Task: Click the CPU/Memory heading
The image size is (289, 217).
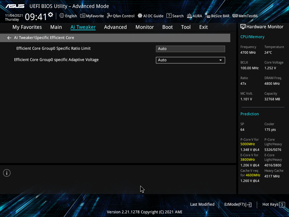Action: tap(252, 37)
